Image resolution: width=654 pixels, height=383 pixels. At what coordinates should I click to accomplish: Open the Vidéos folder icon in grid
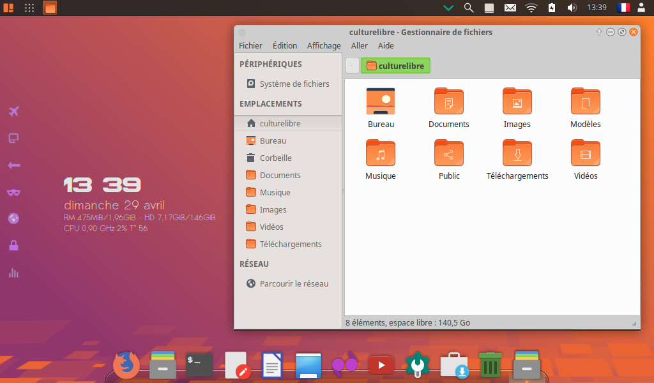click(x=586, y=153)
